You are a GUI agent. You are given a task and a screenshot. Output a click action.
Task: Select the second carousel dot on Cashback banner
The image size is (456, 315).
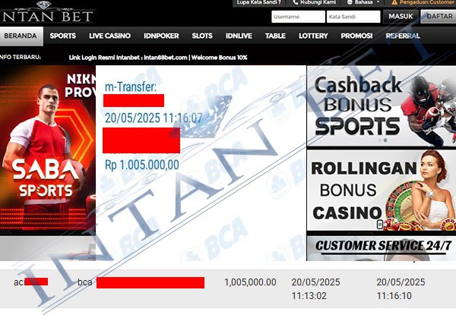pos(385,140)
